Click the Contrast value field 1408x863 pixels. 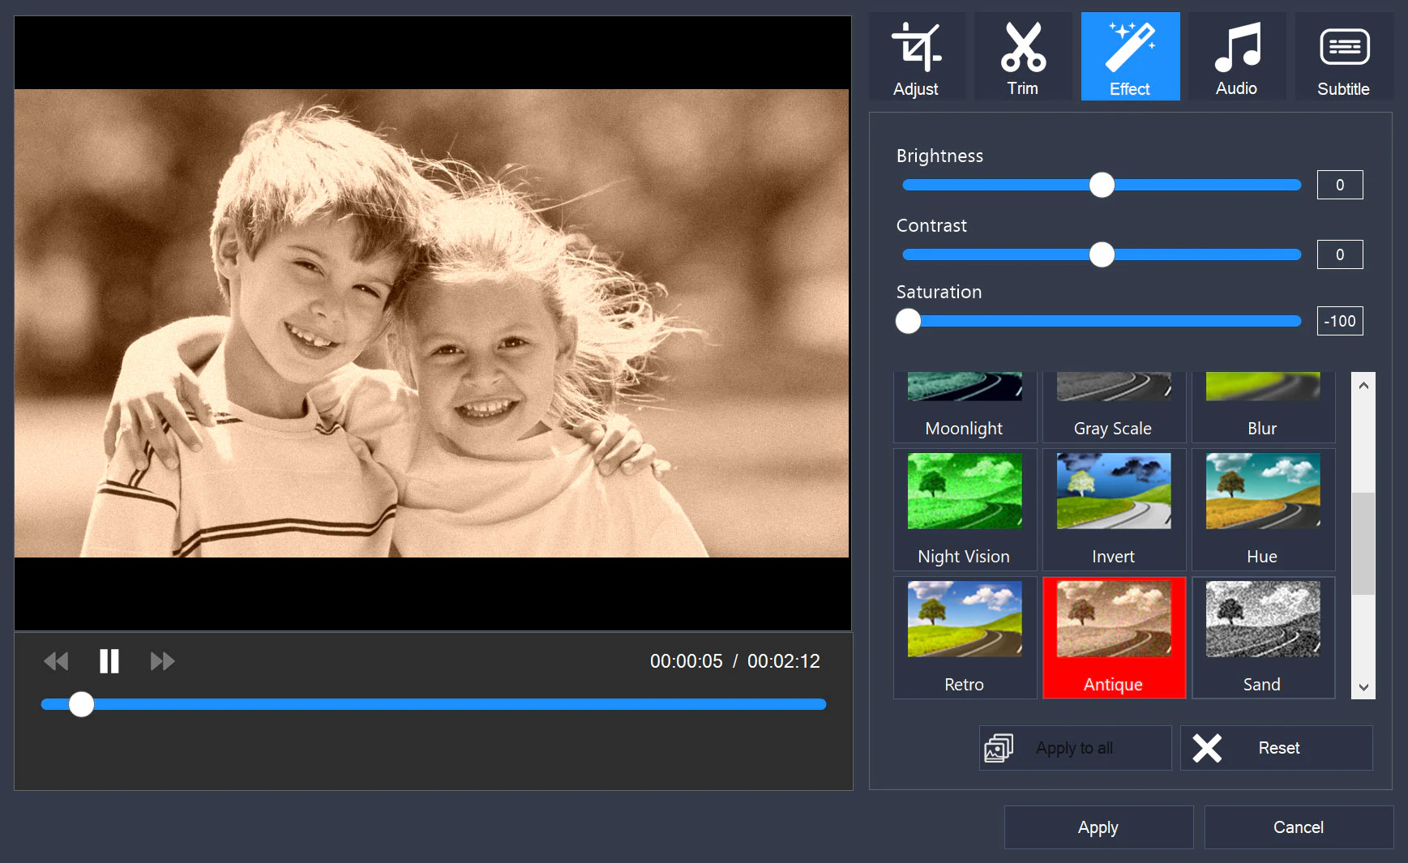coord(1340,254)
